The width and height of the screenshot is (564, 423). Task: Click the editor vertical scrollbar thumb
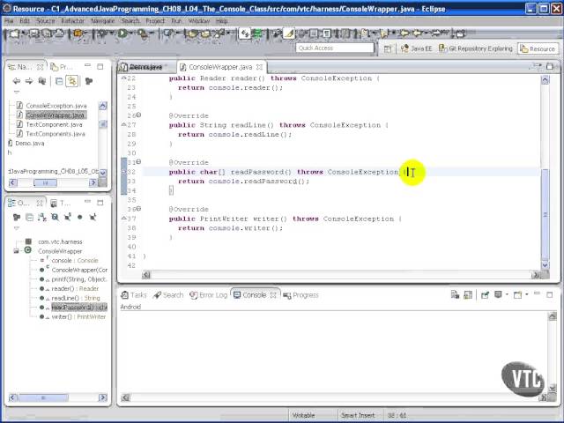point(545,214)
